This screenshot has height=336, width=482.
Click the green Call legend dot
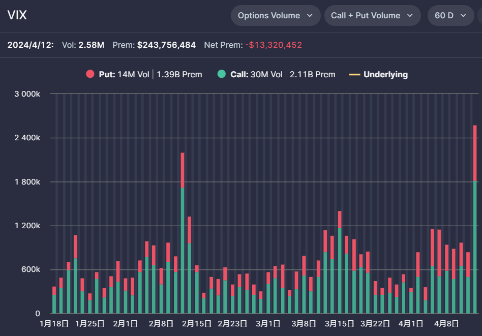coord(222,74)
